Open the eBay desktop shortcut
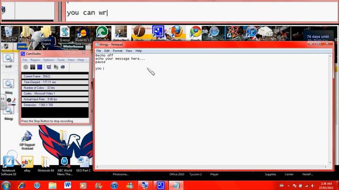 click(27, 164)
